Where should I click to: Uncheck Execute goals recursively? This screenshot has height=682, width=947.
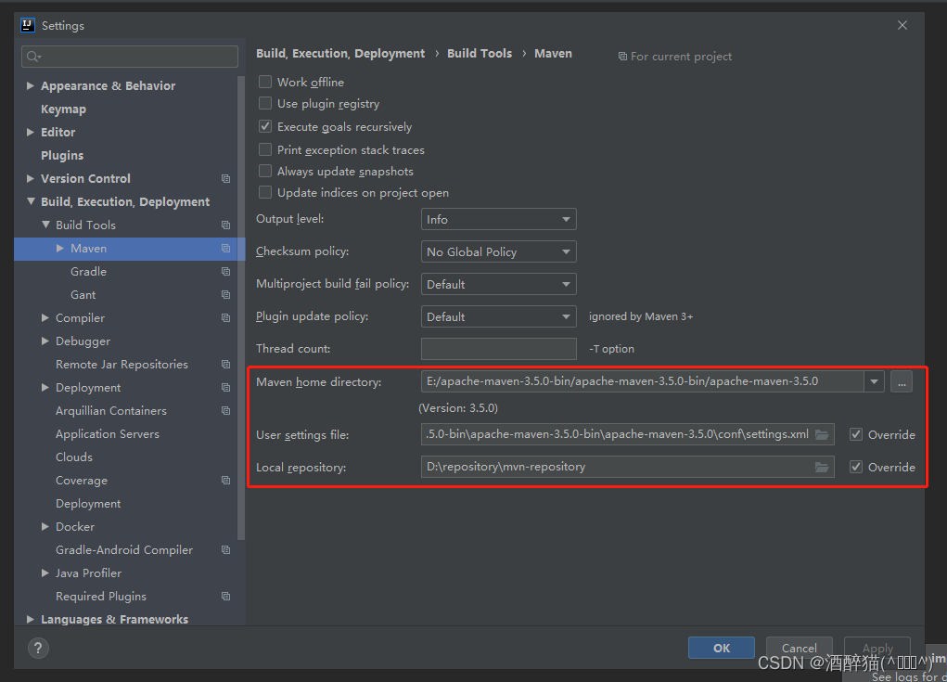tap(265, 126)
